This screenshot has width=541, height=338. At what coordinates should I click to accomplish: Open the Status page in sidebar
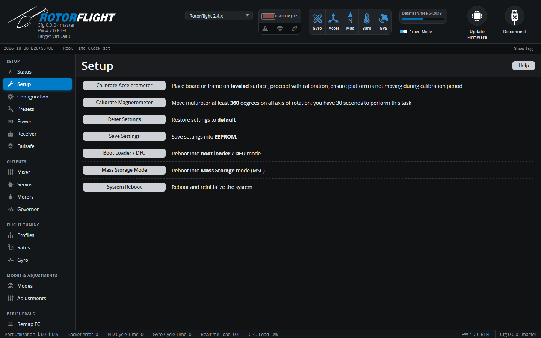(38, 72)
